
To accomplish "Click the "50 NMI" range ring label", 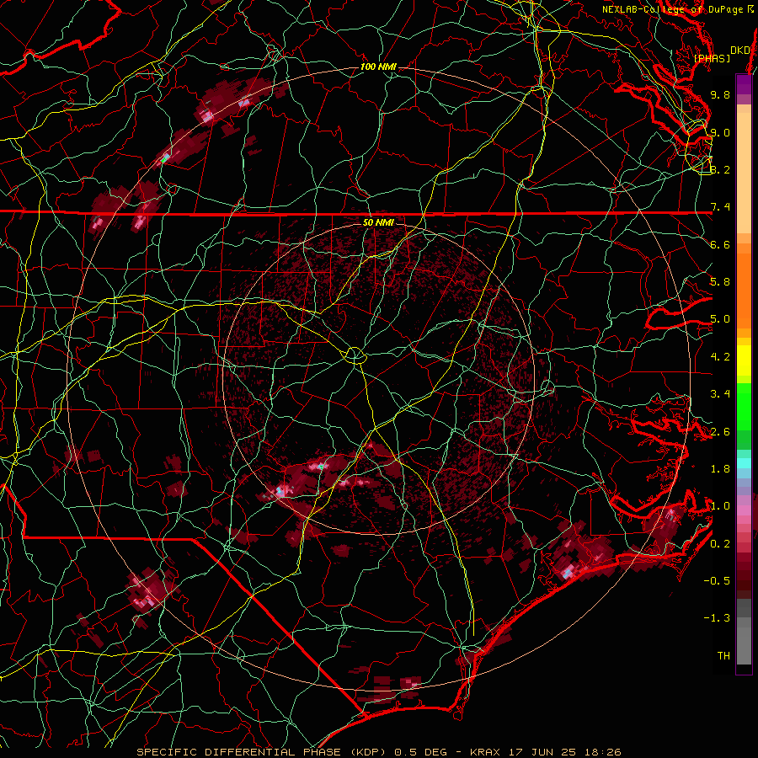I will [x=378, y=222].
